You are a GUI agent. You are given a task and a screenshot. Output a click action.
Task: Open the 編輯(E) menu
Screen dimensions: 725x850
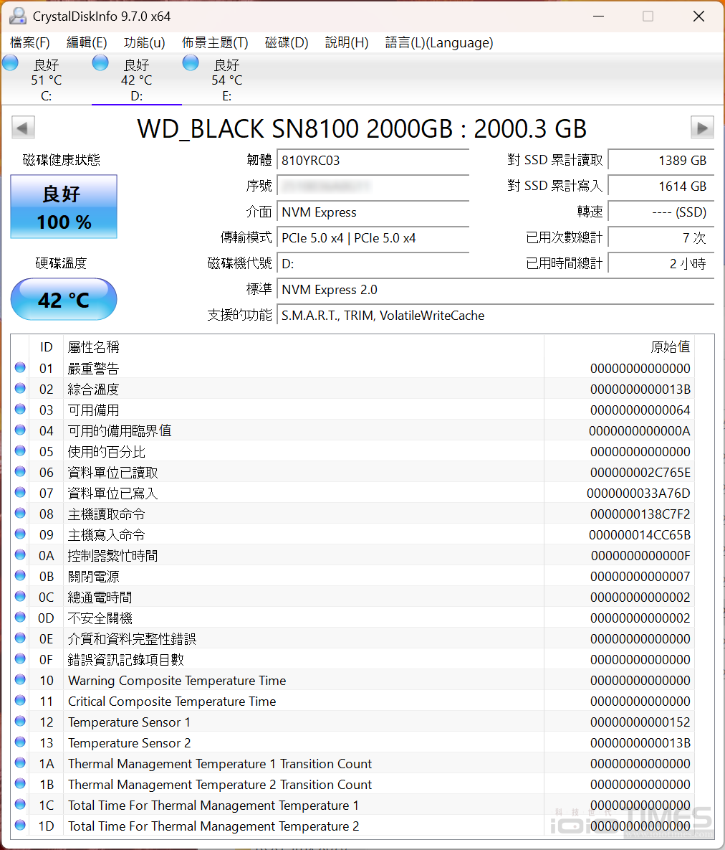(x=87, y=43)
